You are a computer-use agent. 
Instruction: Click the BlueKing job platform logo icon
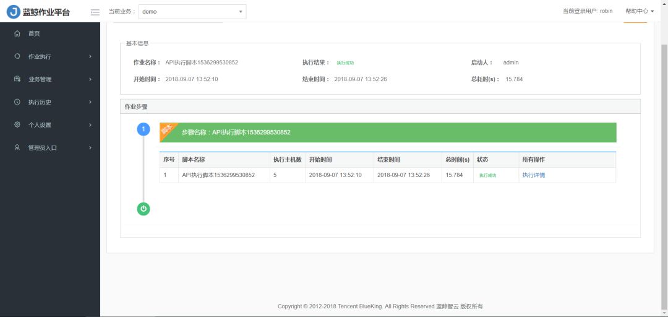point(14,12)
